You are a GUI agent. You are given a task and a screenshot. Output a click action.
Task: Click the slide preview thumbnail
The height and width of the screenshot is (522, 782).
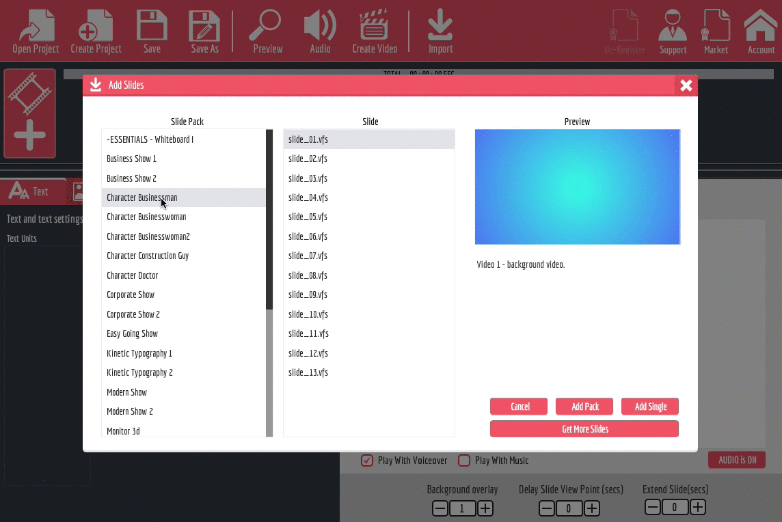(578, 187)
